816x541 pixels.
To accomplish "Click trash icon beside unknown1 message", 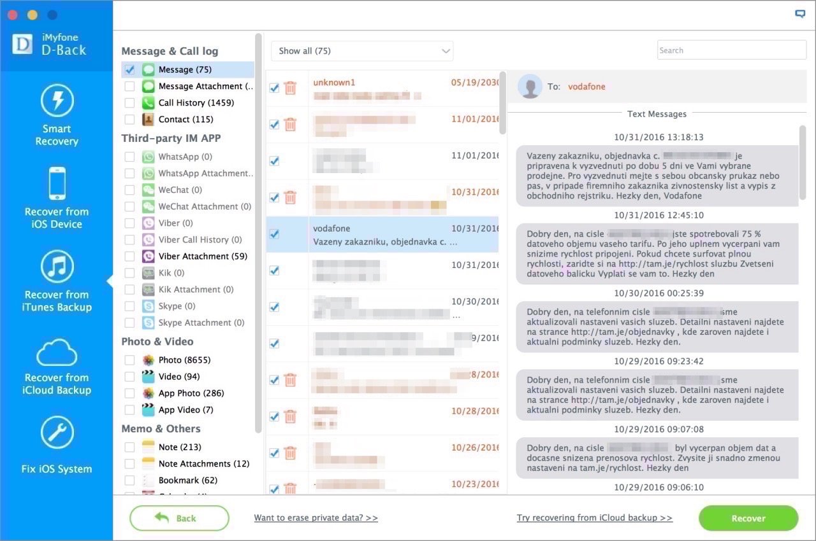I will [290, 88].
